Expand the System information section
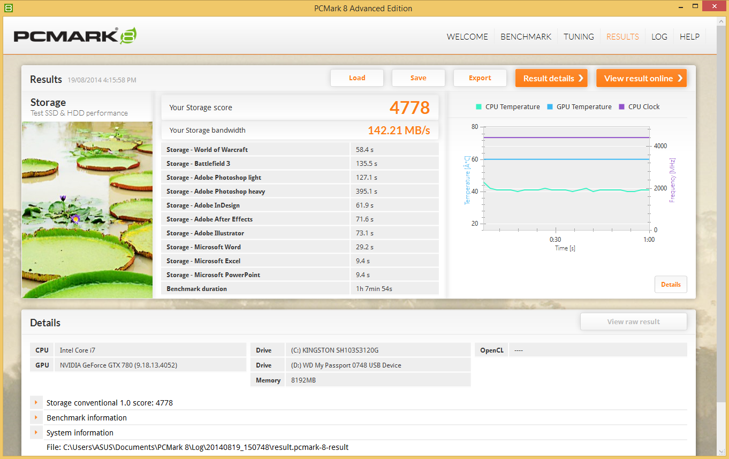The image size is (729, 459). tap(36, 433)
